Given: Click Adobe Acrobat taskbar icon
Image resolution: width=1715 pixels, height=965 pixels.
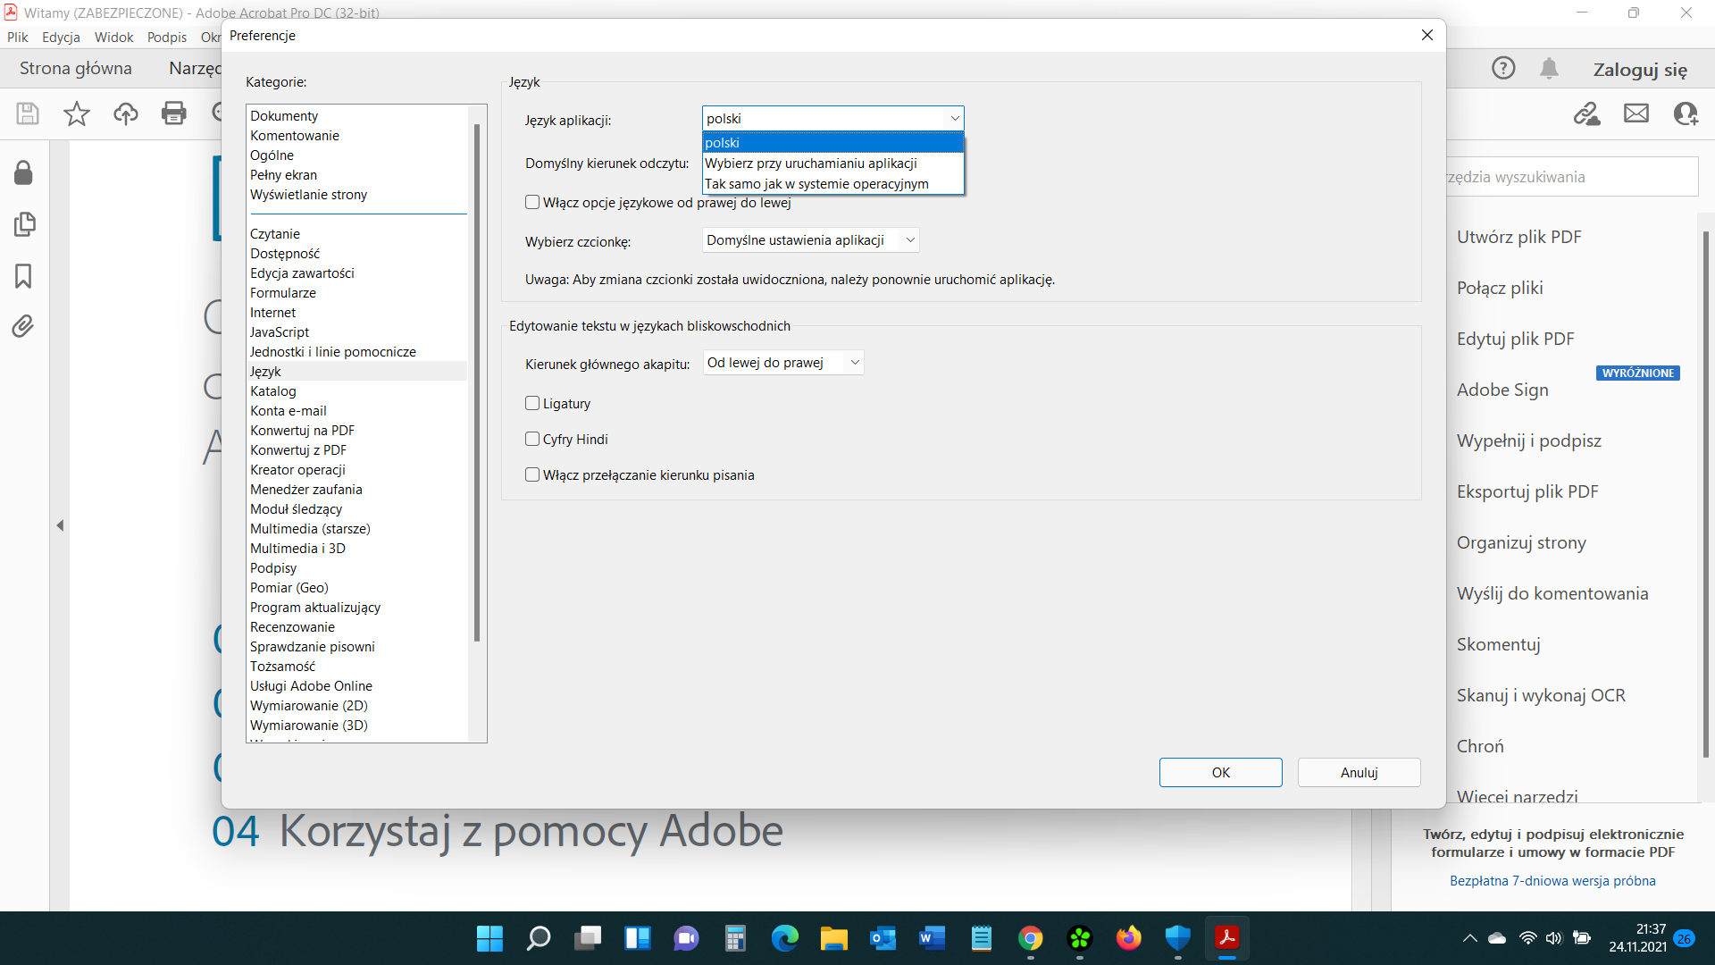Looking at the screenshot, I should (x=1227, y=938).
